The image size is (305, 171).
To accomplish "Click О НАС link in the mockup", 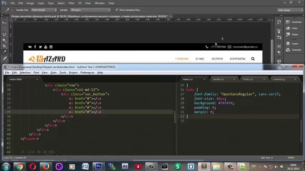I will coord(200,59).
